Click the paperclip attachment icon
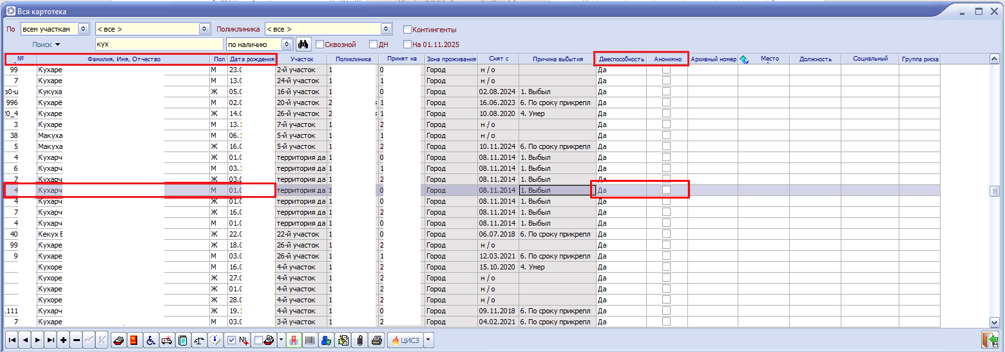This screenshot has height=352, width=1005. 360,340
